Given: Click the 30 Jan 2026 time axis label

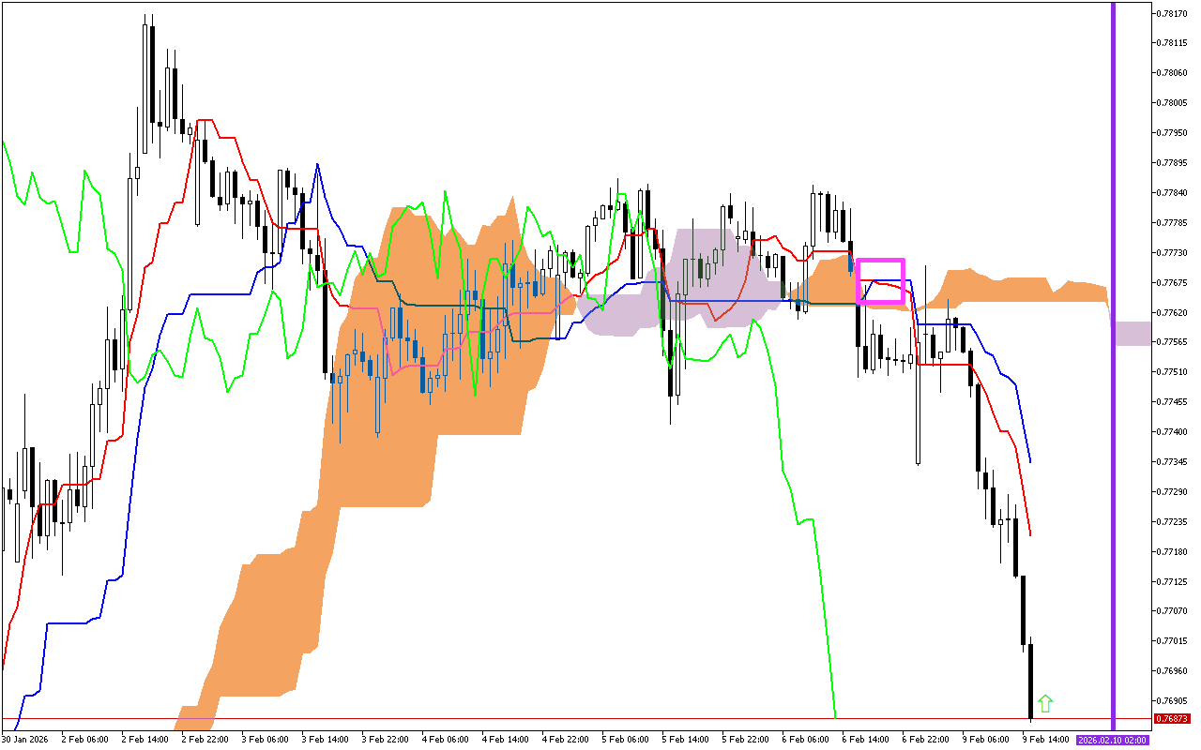Looking at the screenshot, I should 23,740.
